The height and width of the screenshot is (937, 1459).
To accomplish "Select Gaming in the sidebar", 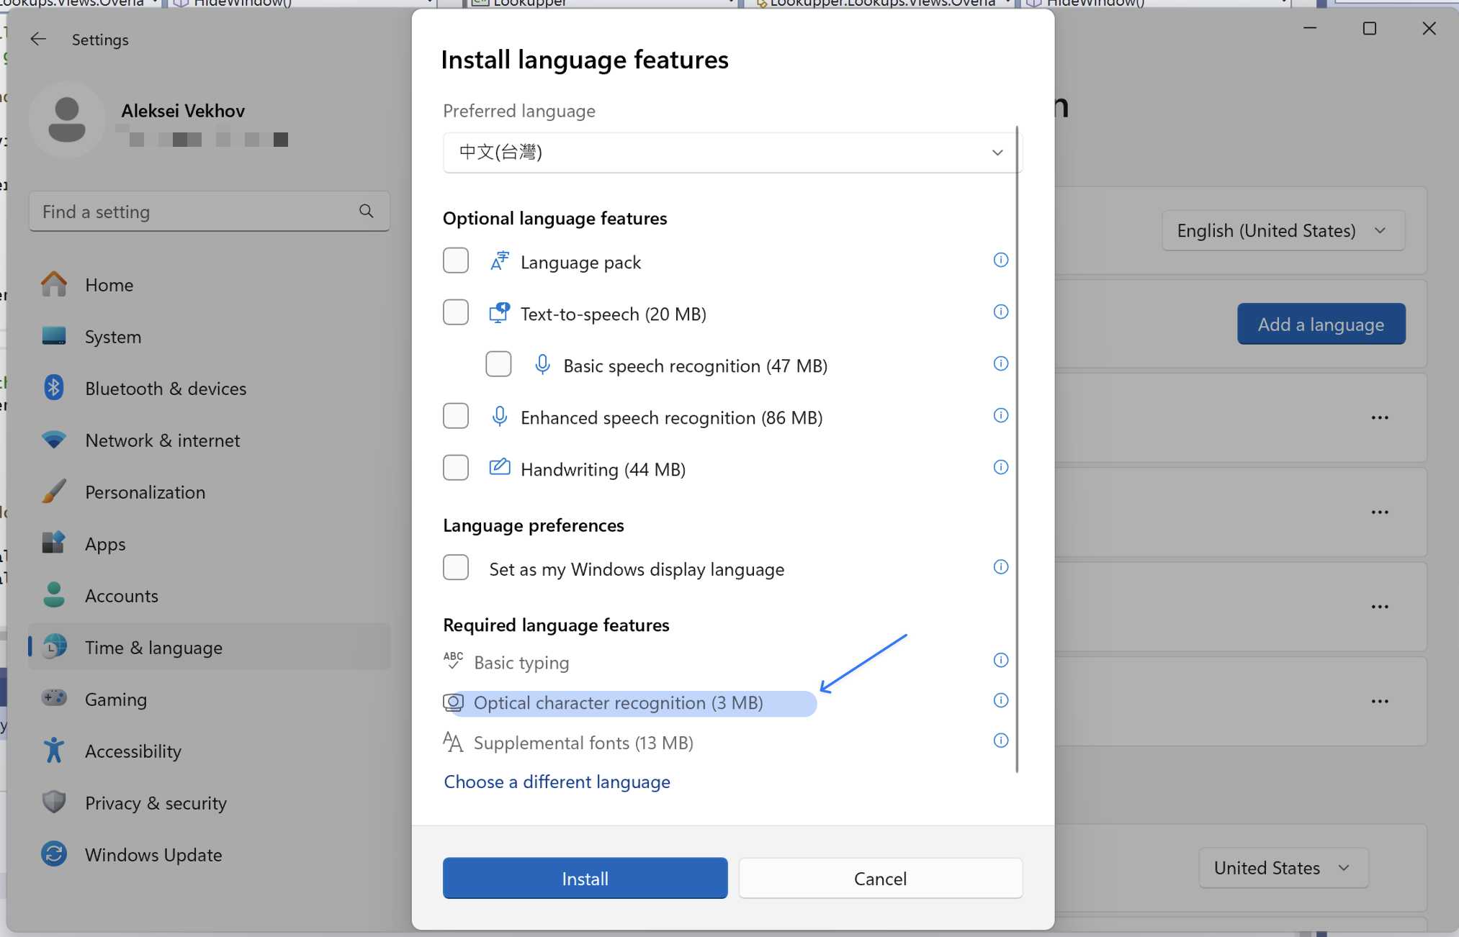I will click(x=210, y=699).
